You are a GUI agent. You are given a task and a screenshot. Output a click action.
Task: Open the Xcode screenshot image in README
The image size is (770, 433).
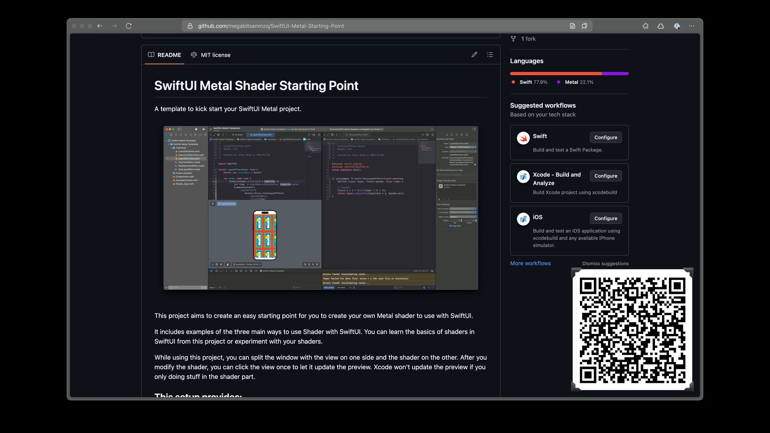click(321, 208)
